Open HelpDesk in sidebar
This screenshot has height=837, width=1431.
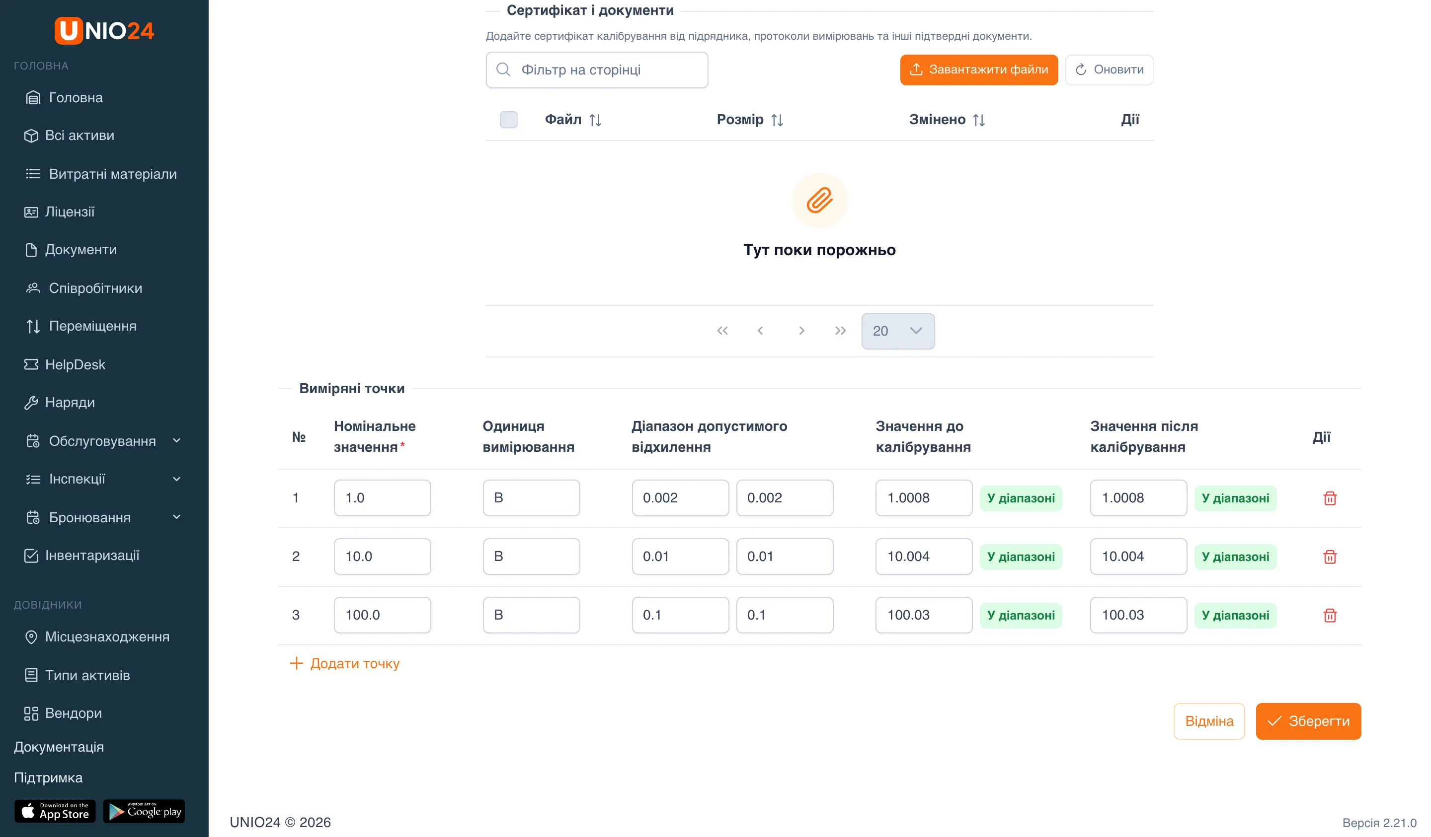point(65,365)
